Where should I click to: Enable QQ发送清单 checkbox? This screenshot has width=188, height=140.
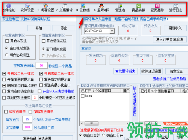click(6, 112)
